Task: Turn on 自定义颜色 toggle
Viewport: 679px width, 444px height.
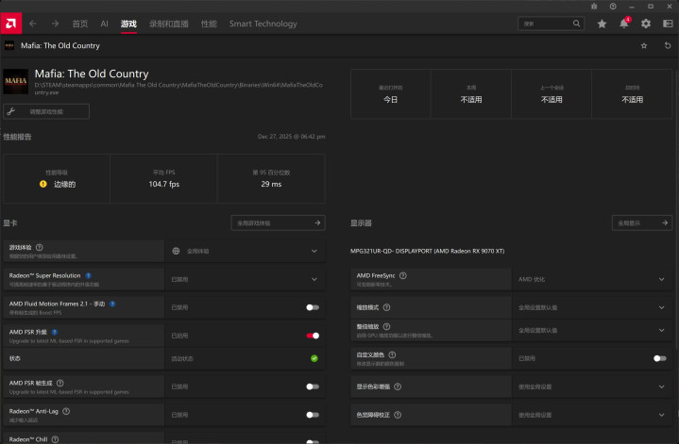Action: tap(659, 358)
